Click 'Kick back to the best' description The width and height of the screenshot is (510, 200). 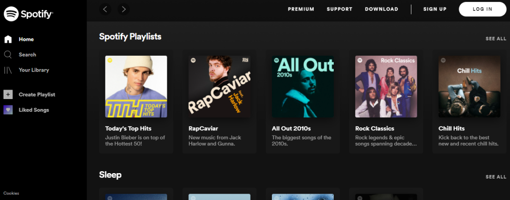pos(468,141)
